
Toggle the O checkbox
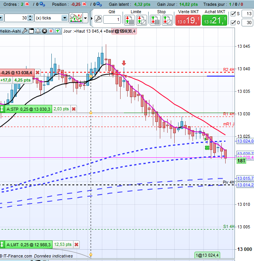click(x=233, y=23)
